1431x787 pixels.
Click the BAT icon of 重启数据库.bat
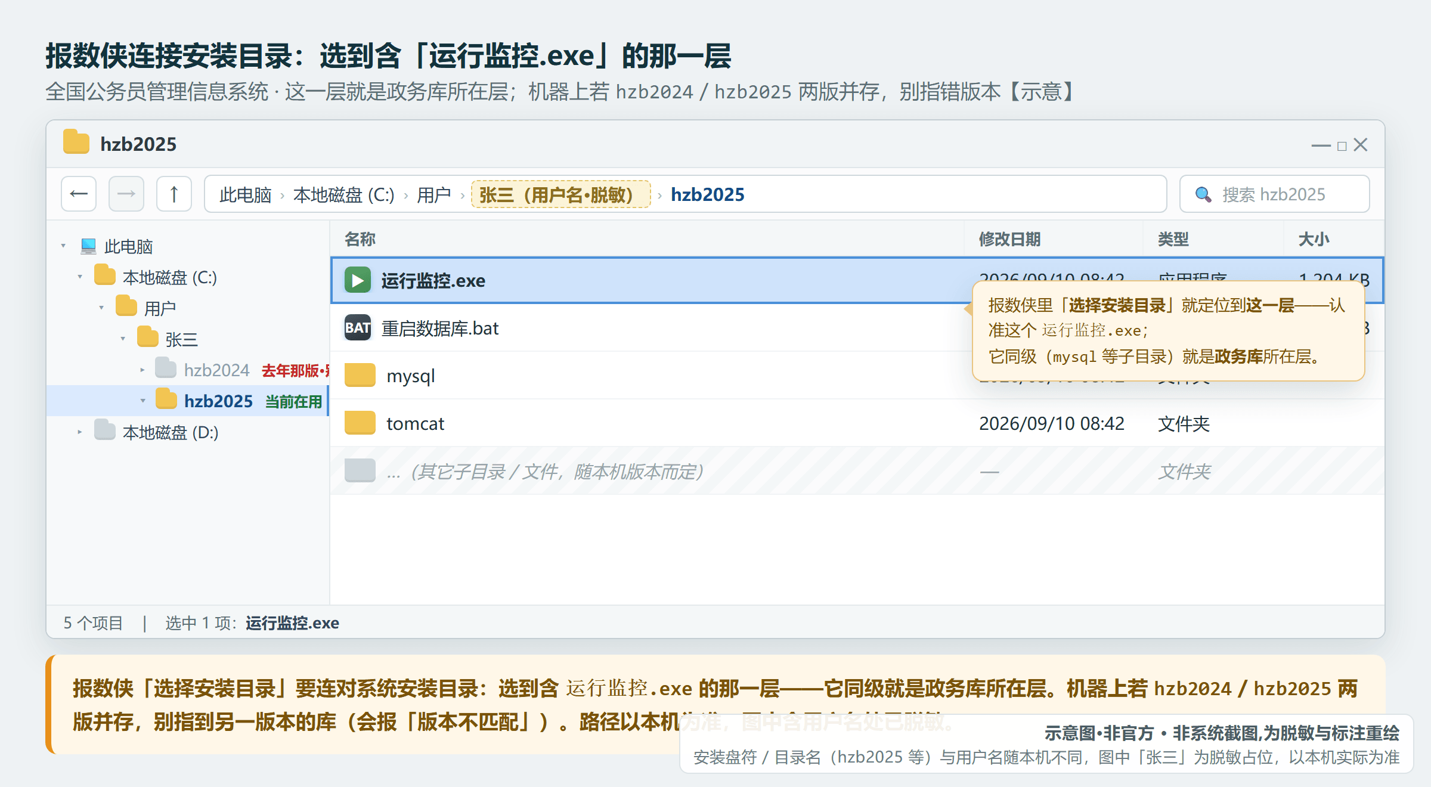[x=358, y=328]
